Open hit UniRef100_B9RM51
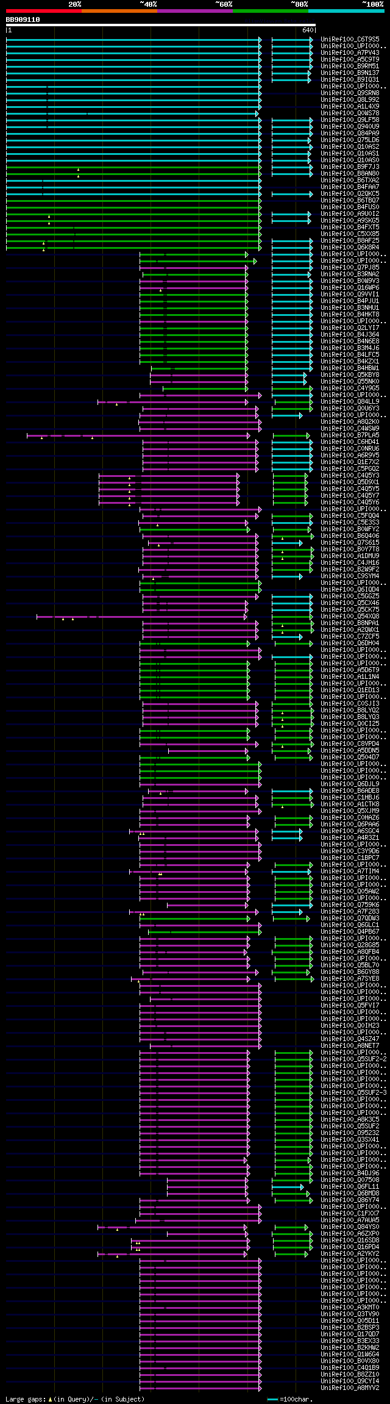The height and width of the screenshot is (1404, 390). (x=350, y=66)
